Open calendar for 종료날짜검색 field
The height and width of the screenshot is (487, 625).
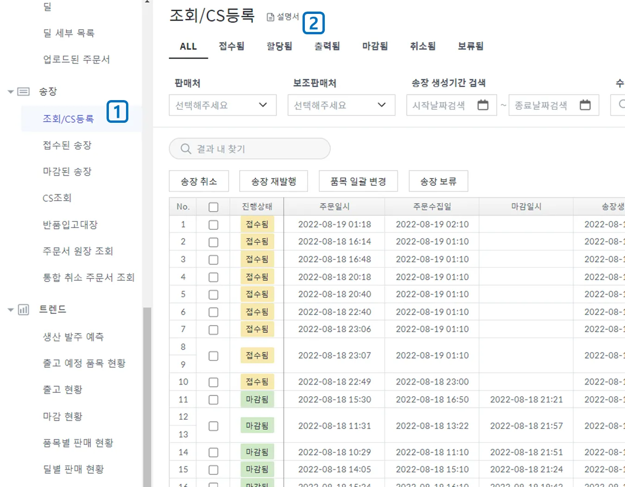585,105
